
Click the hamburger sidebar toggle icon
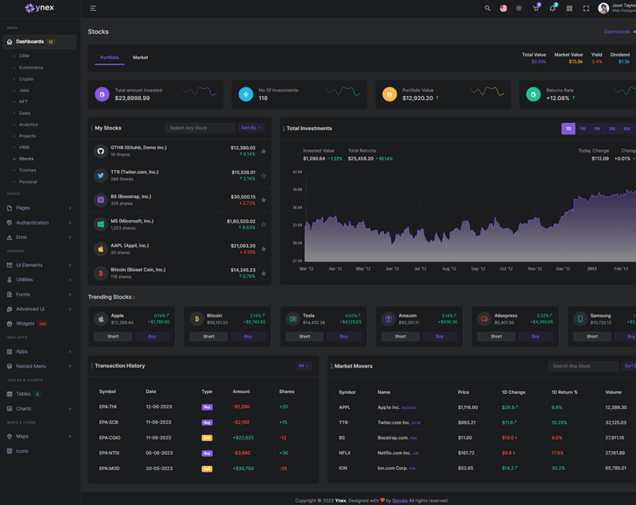tap(93, 9)
